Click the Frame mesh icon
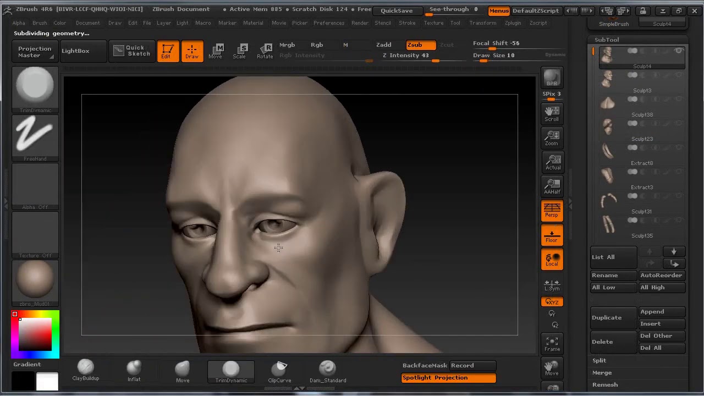Image resolution: width=704 pixels, height=396 pixels. [x=552, y=344]
